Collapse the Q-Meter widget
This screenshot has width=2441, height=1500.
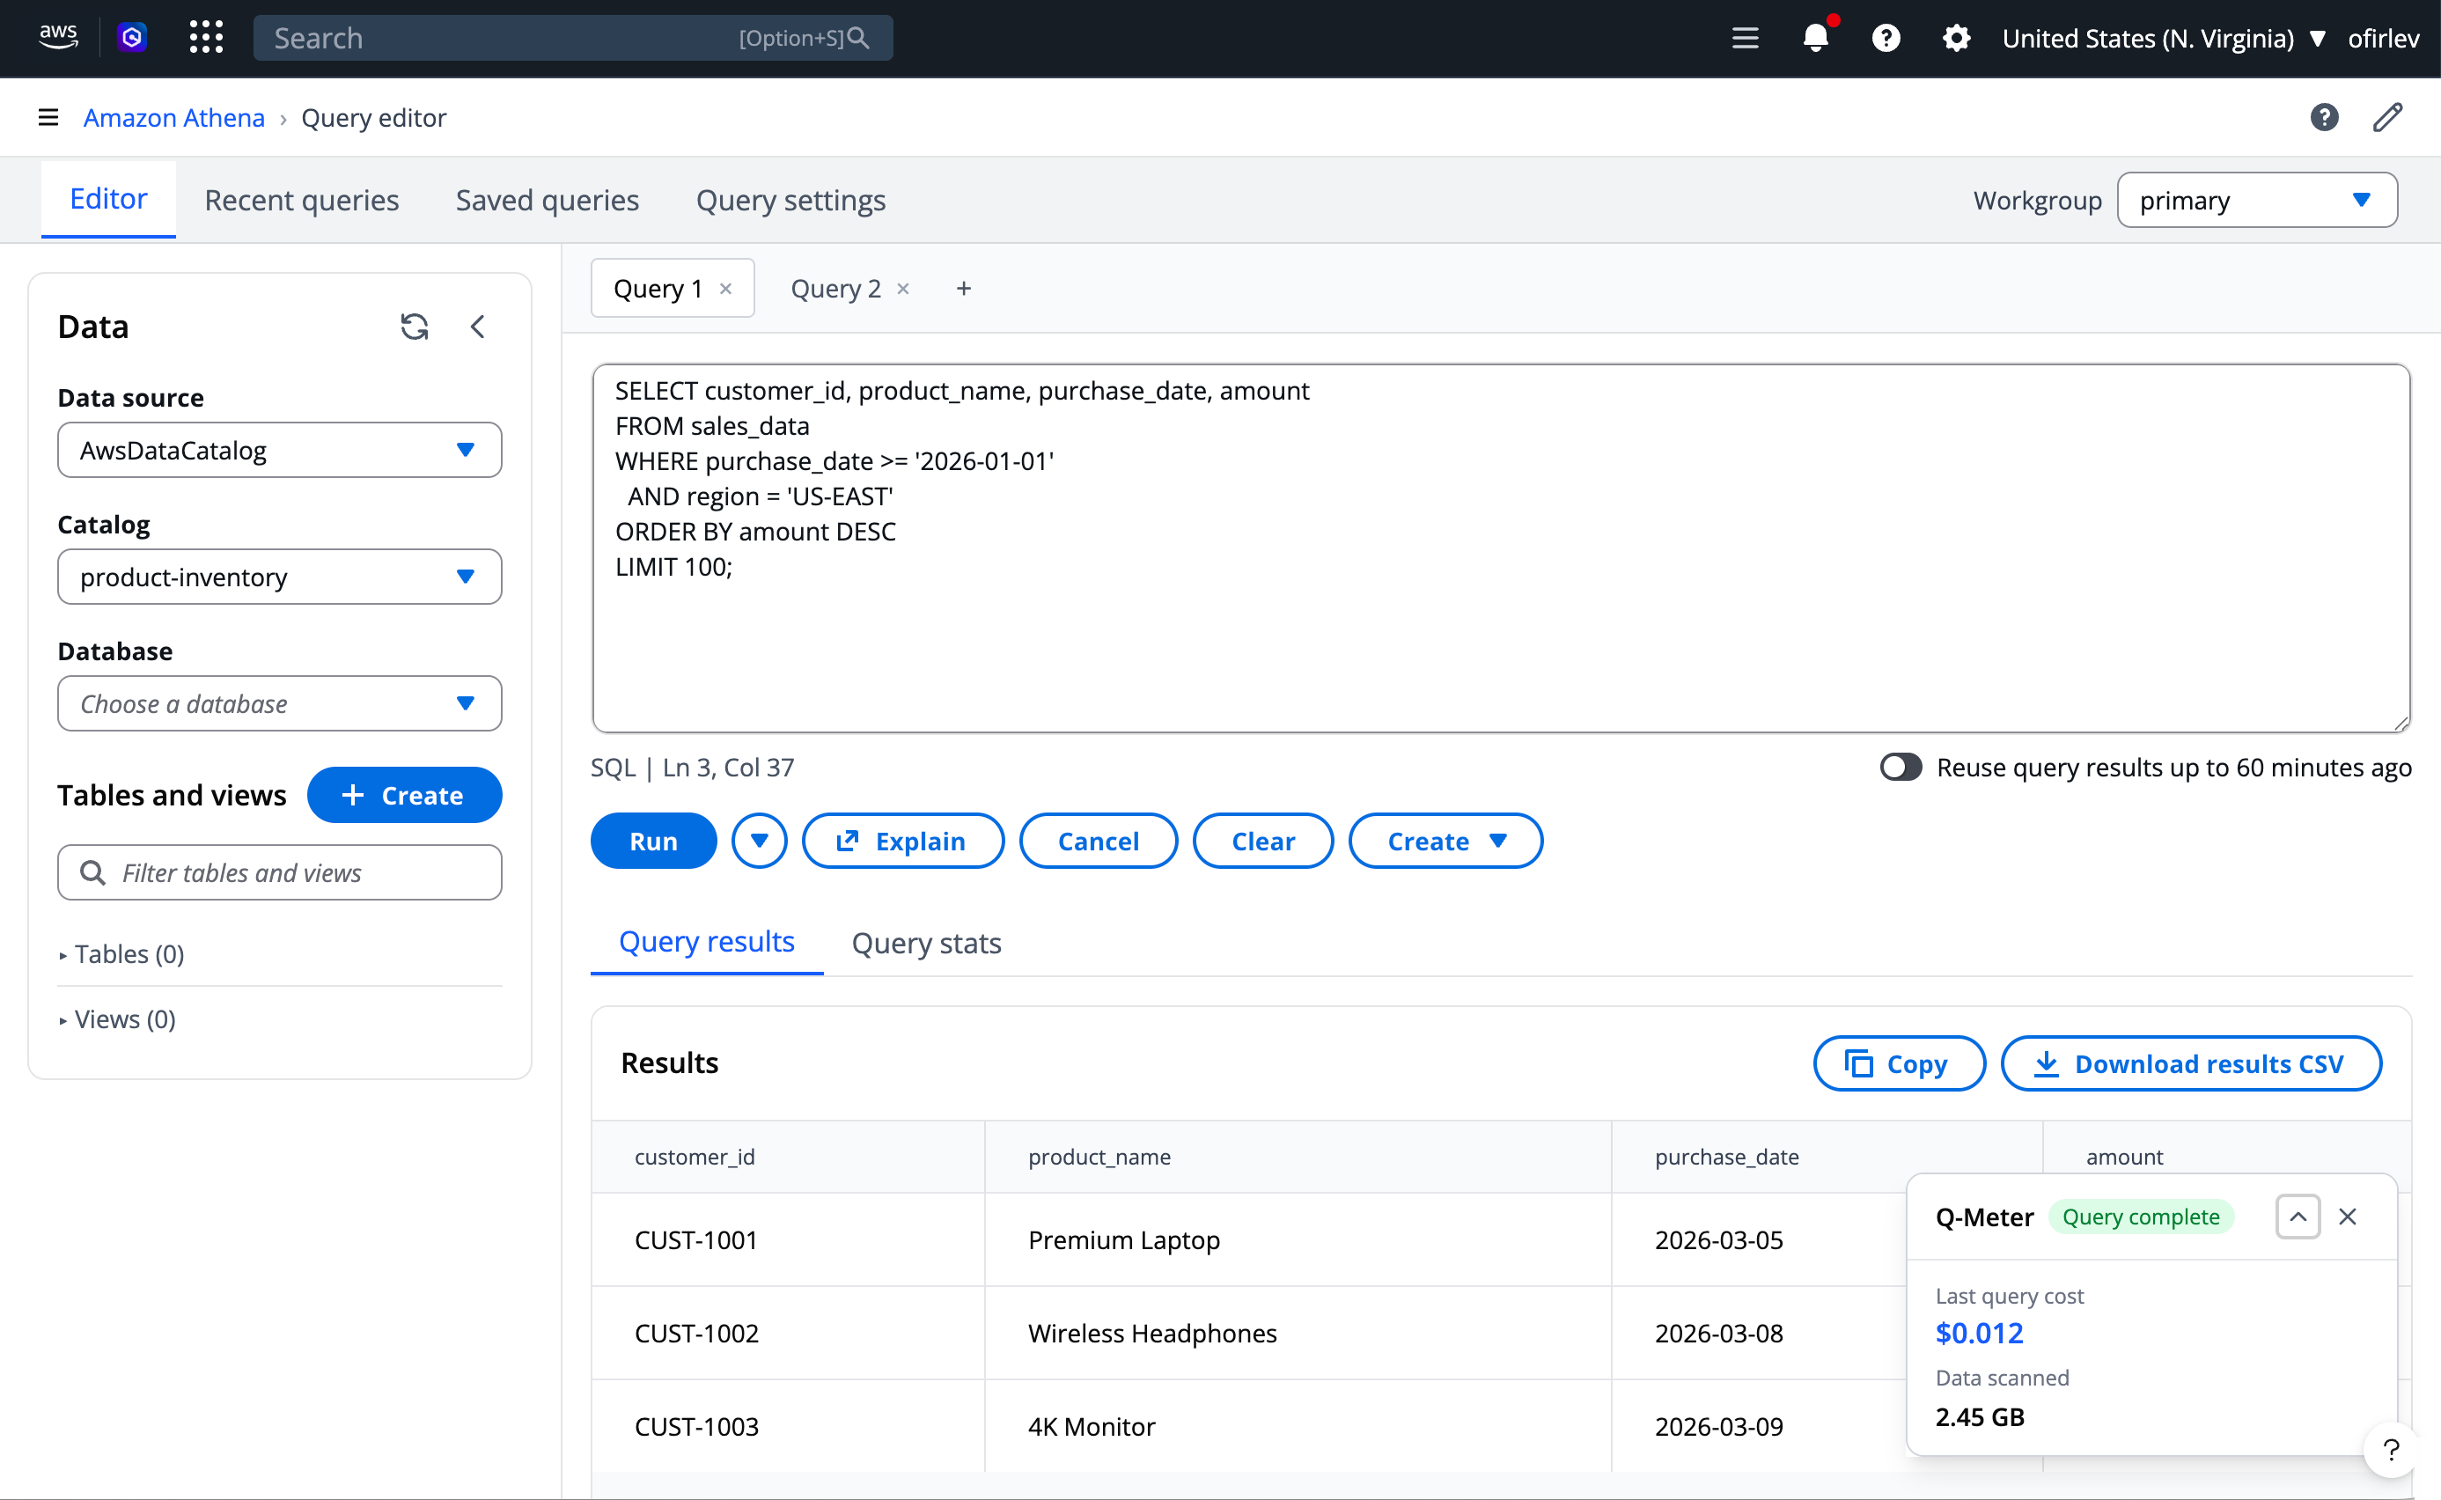(x=2298, y=1217)
